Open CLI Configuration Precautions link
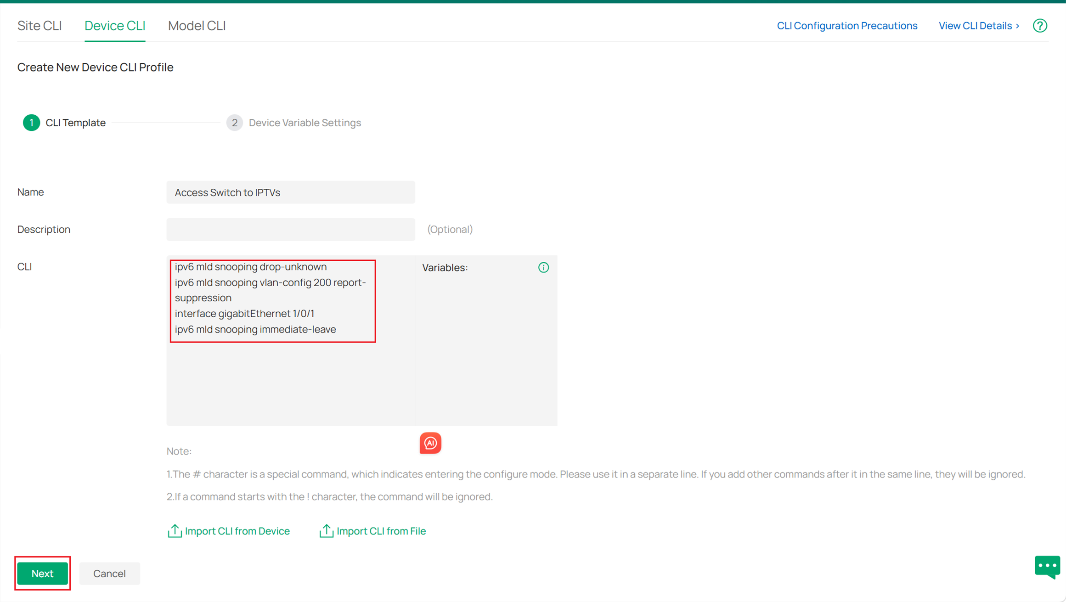The width and height of the screenshot is (1066, 602). (x=847, y=26)
